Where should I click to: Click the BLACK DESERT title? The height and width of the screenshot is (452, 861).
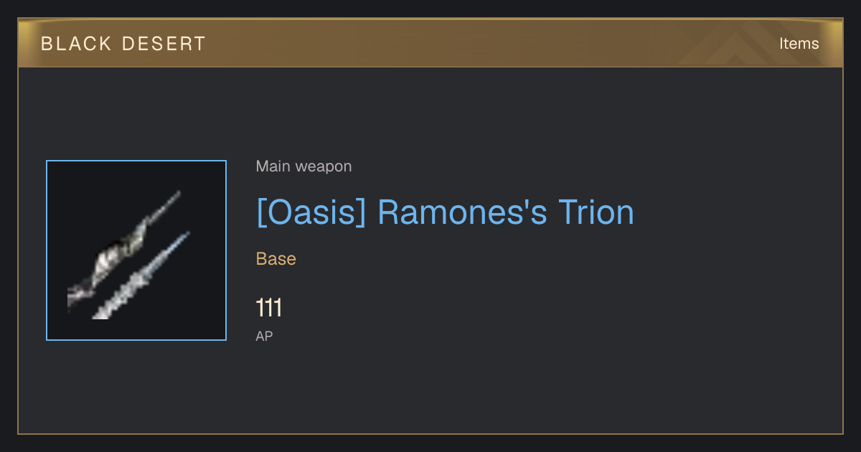tap(123, 44)
